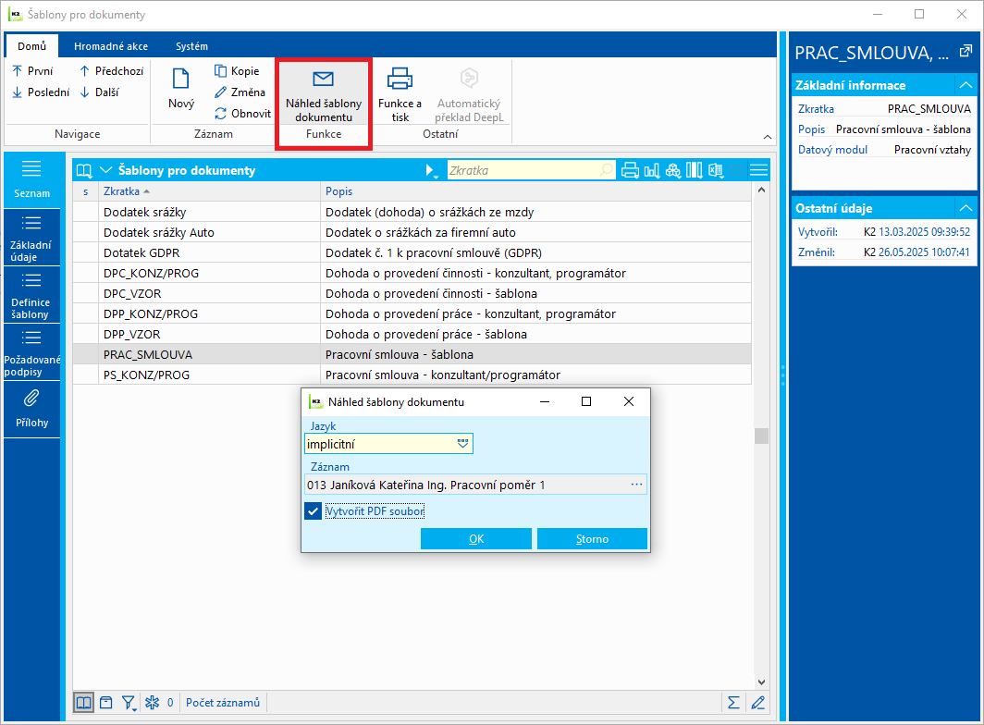This screenshot has width=984, height=725.
Task: Switch to the Domů ribbon tab
Action: point(32,46)
